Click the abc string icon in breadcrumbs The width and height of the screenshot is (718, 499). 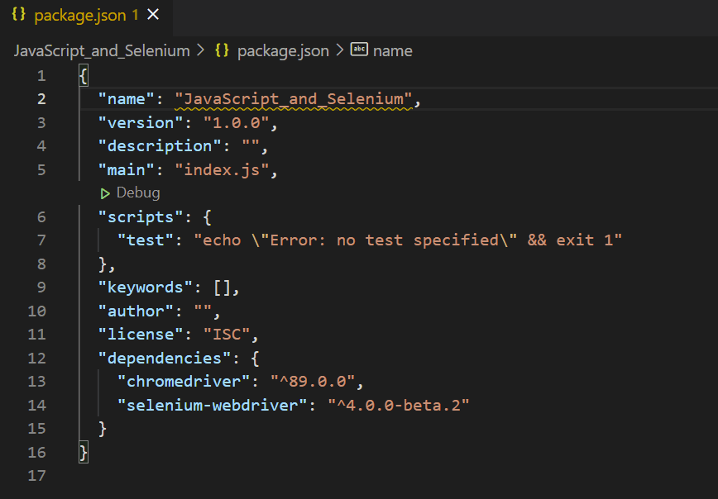359,50
